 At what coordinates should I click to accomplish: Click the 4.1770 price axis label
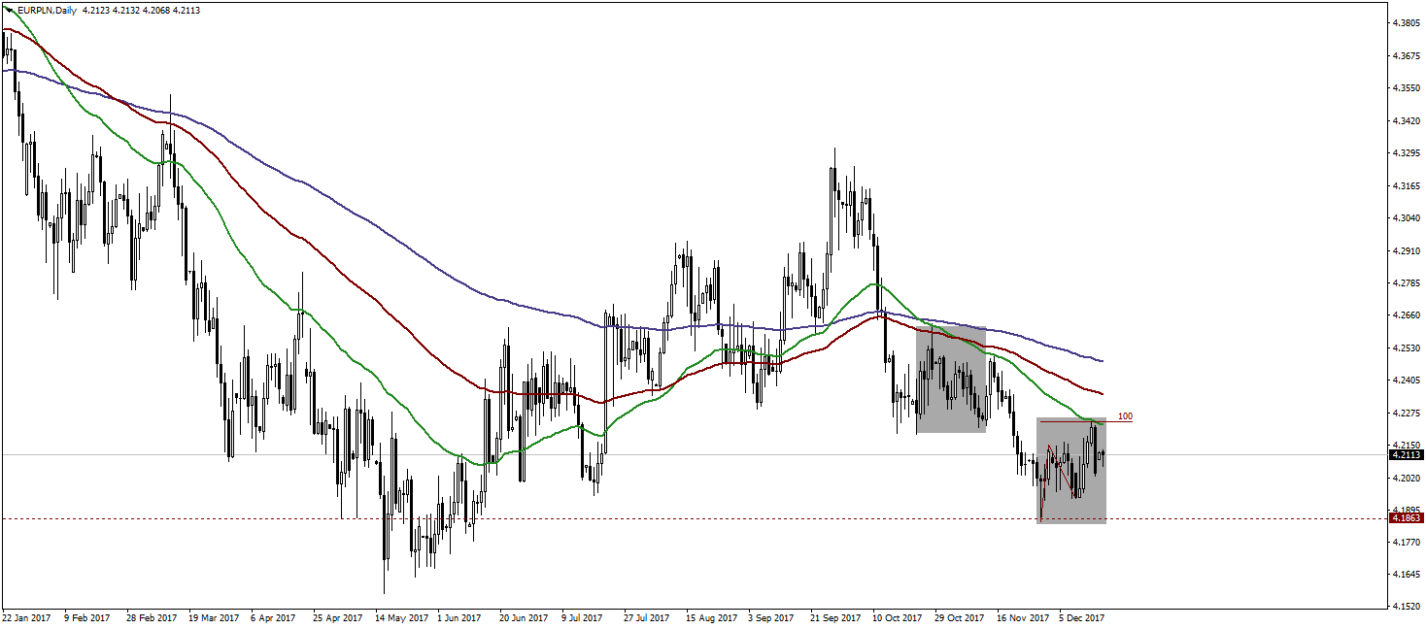coord(1406,544)
